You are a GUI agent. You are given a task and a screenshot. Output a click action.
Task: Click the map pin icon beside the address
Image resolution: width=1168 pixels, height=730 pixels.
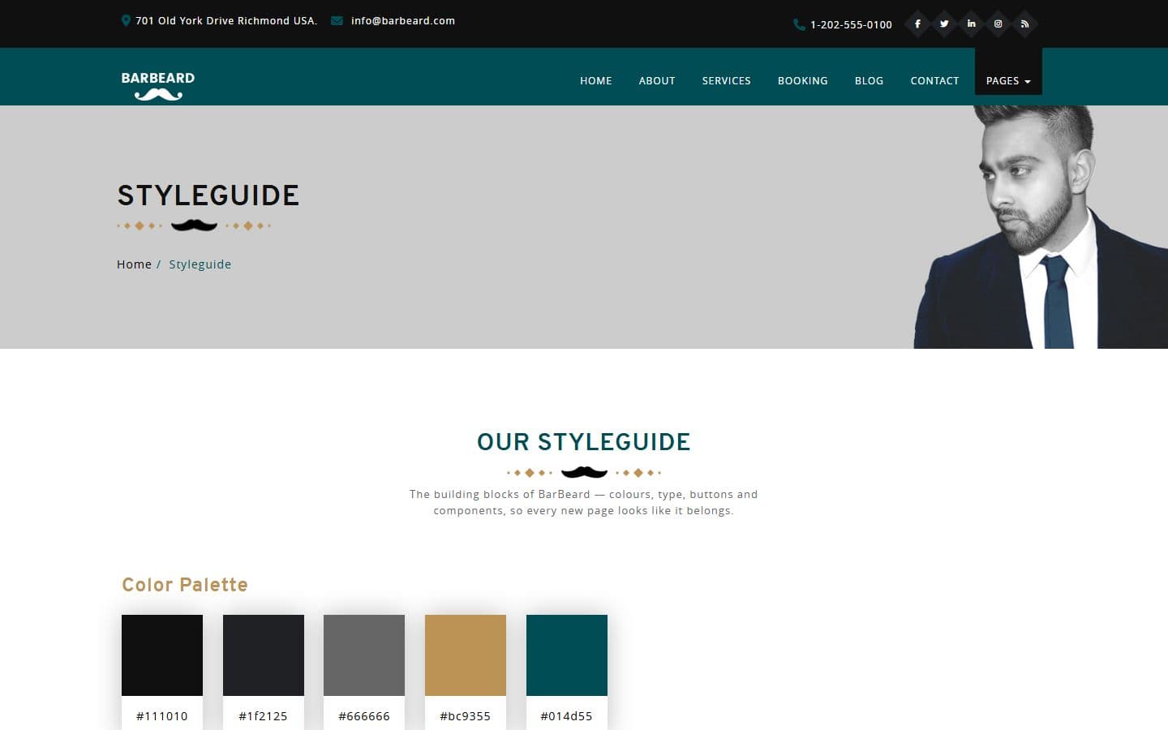(126, 20)
